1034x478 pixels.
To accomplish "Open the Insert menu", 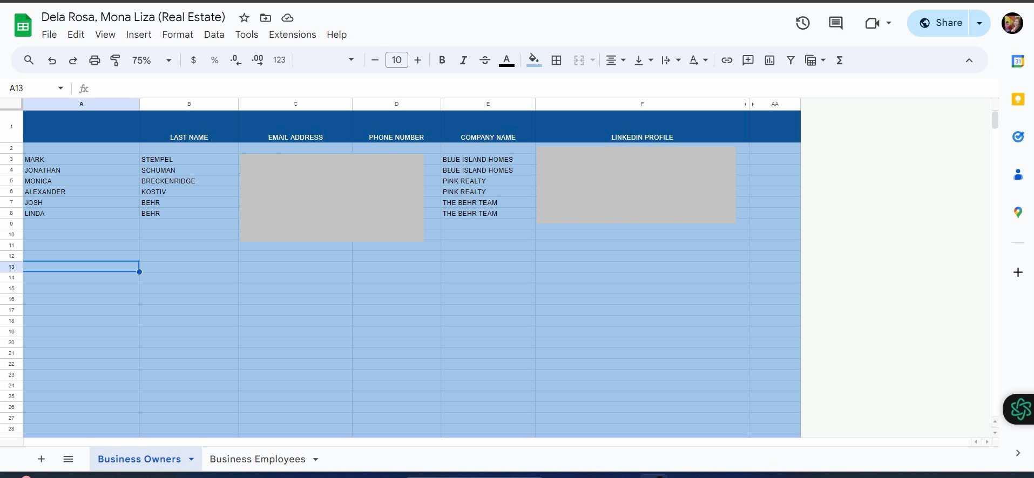I will pyautogui.click(x=139, y=35).
